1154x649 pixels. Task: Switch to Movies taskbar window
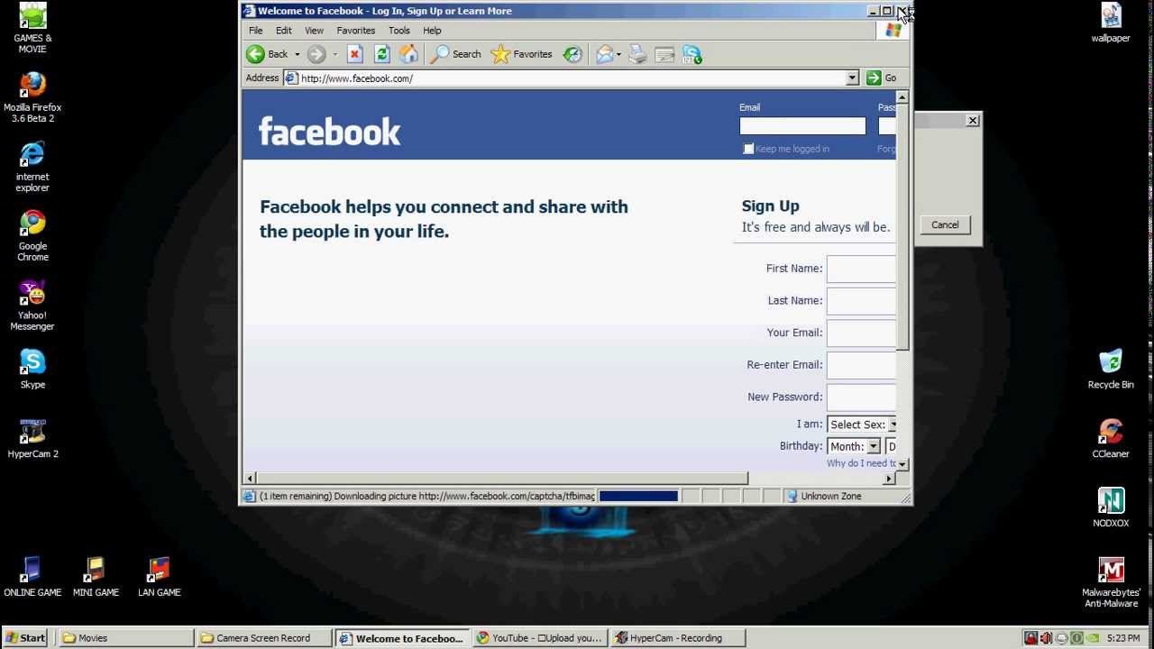126,637
